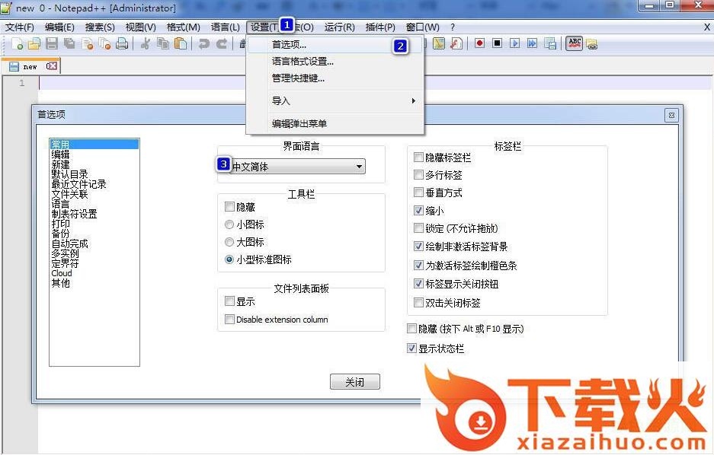The width and height of the screenshot is (714, 455).
Task: Click the X at right of menu bar
Action: (x=707, y=27)
